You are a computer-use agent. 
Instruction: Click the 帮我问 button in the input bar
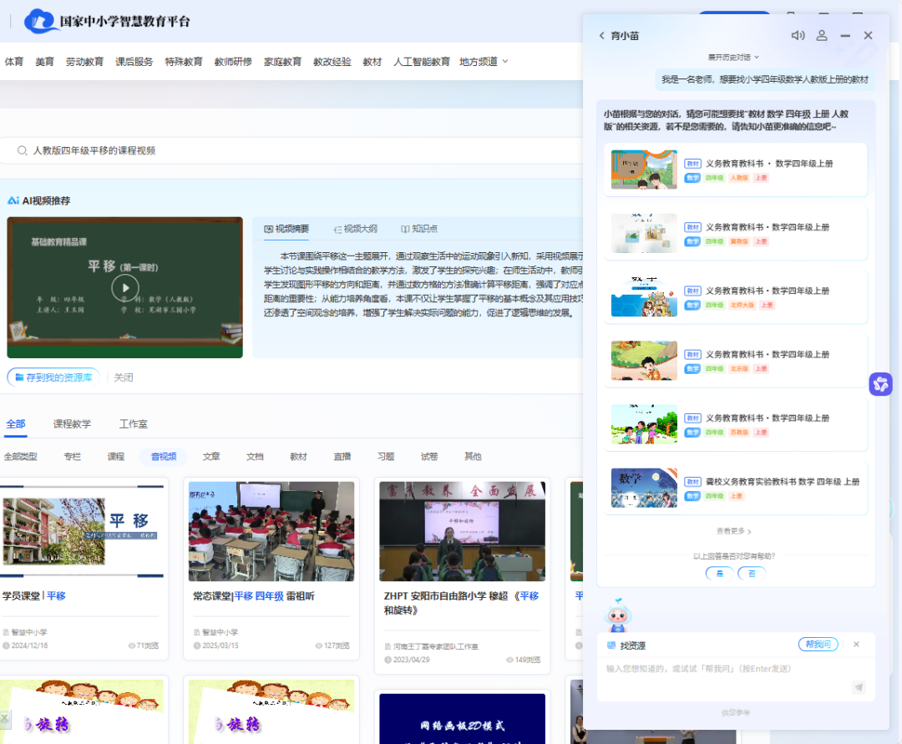818,644
